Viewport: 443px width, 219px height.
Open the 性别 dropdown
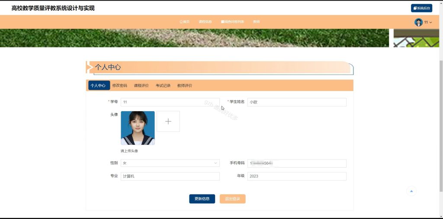(x=170, y=163)
